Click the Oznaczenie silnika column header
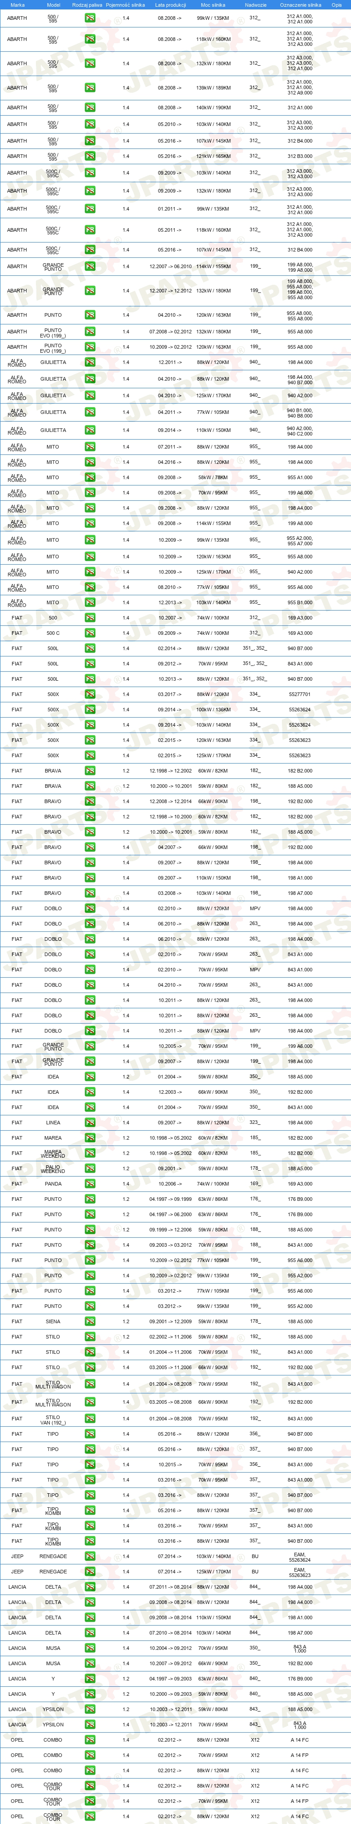Image resolution: width=351 pixels, height=1824 pixels. tap(300, 5)
